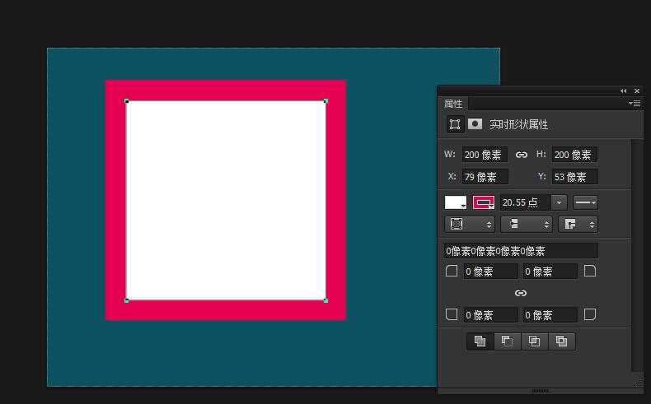Select the exclude overlapping shapes operation
Screen dimensions: 651x404
pyautogui.click(x=561, y=341)
